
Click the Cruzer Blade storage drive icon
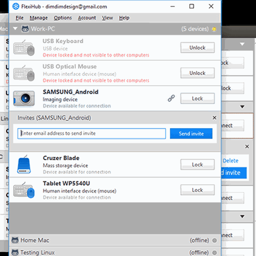tap(24, 164)
